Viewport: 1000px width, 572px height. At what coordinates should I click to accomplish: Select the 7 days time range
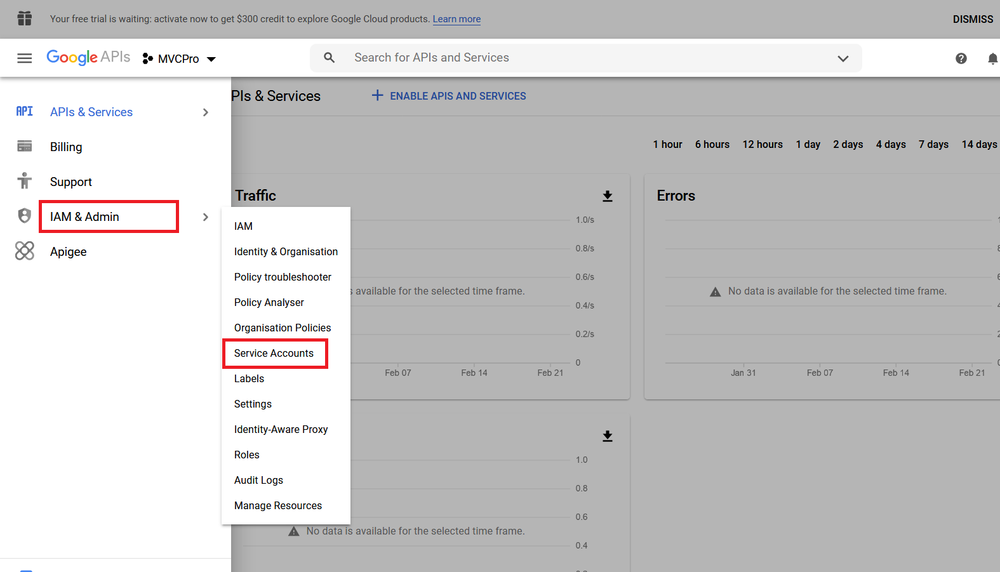(933, 144)
